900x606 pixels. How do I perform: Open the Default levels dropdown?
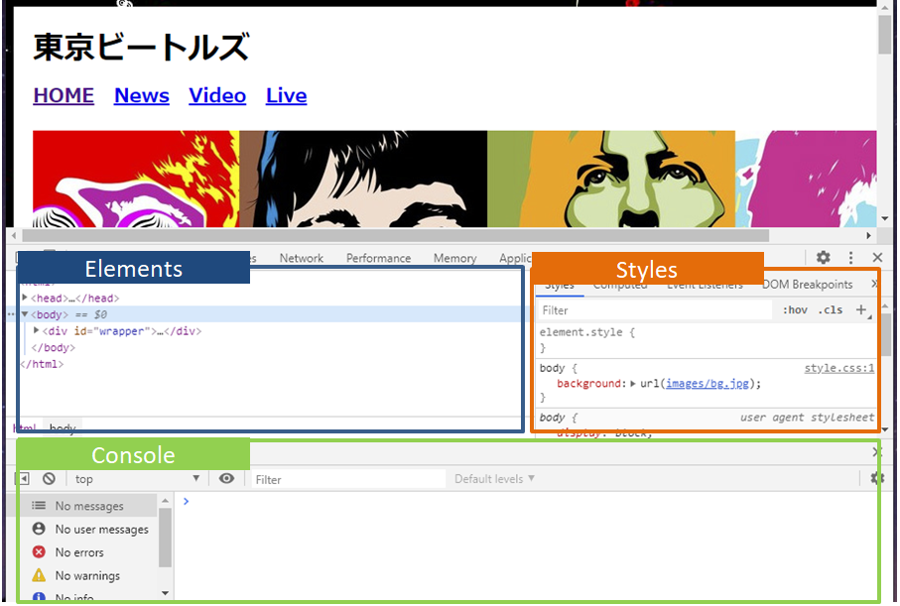pos(494,479)
